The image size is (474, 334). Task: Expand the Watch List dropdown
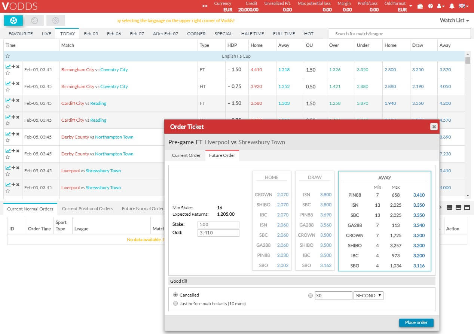click(x=454, y=21)
